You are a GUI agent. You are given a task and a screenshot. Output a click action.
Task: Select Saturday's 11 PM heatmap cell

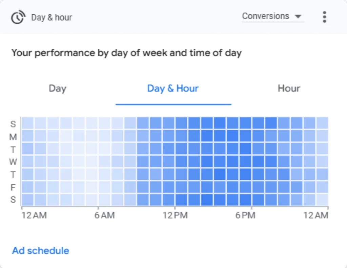pos(322,200)
